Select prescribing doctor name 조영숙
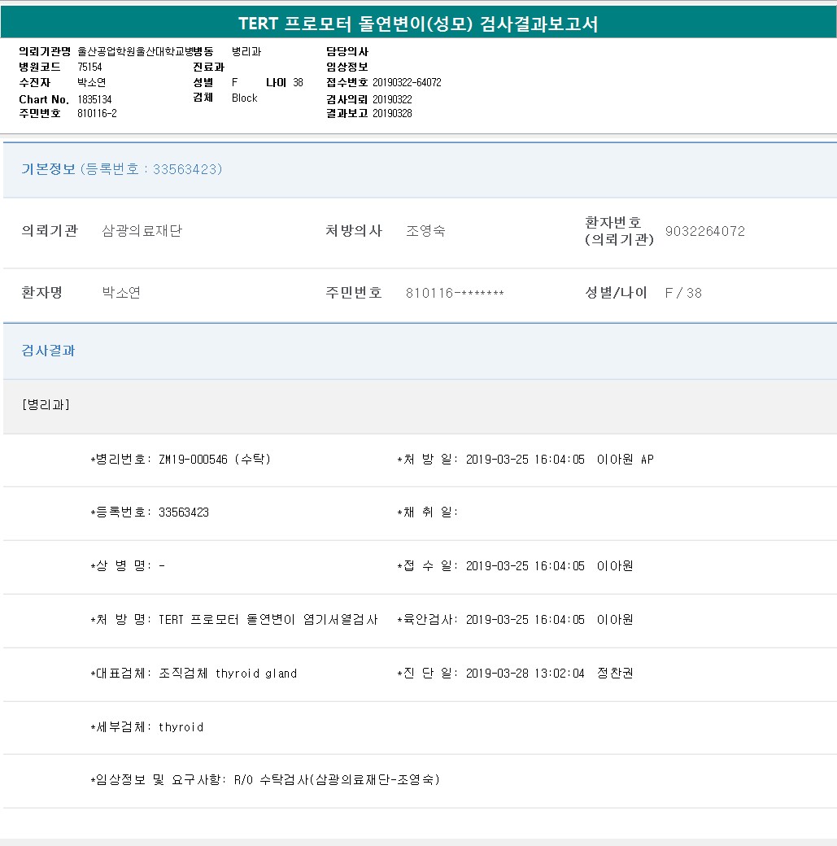This screenshot has width=837, height=846. [x=425, y=231]
